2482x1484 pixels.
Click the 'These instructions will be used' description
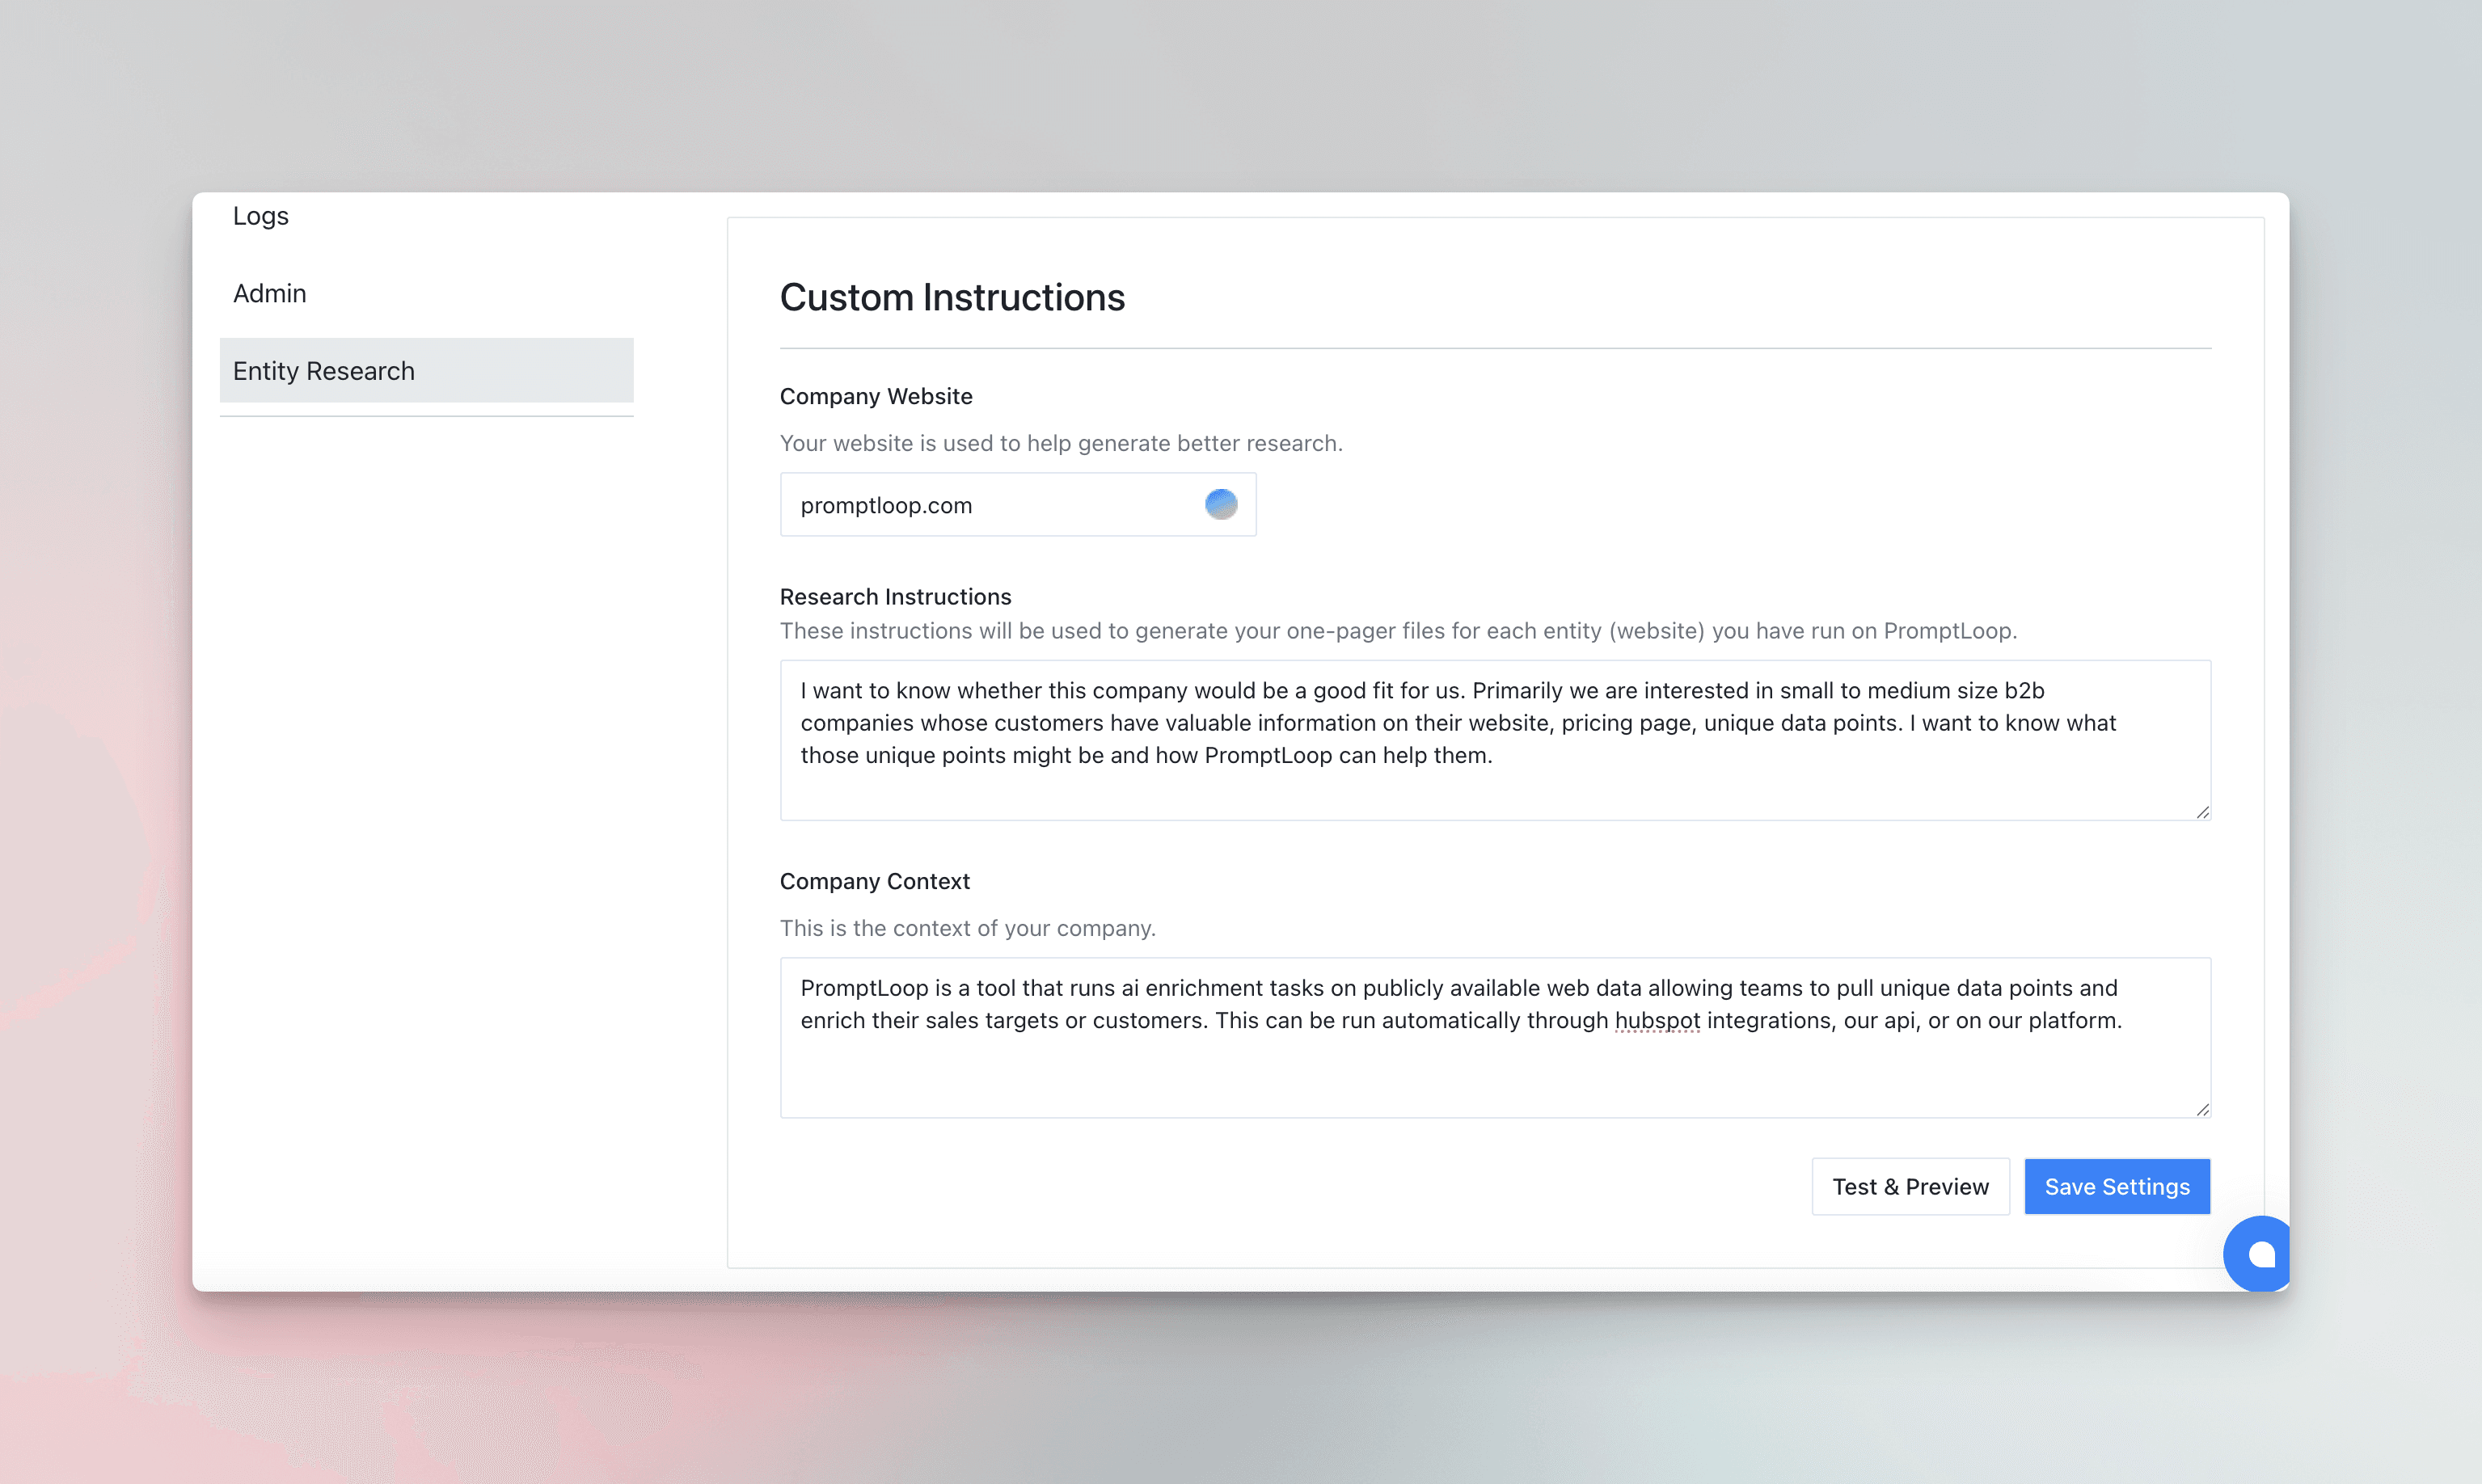1398,631
